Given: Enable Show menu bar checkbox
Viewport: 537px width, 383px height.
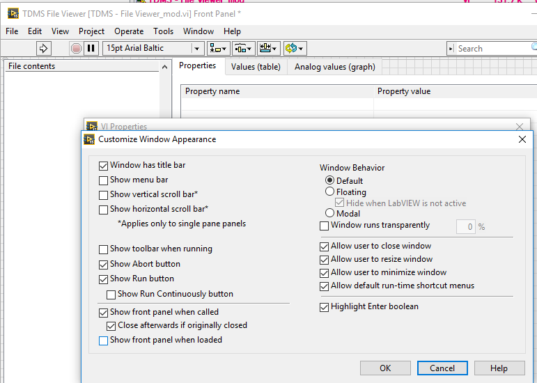Looking at the screenshot, I should click(x=103, y=180).
